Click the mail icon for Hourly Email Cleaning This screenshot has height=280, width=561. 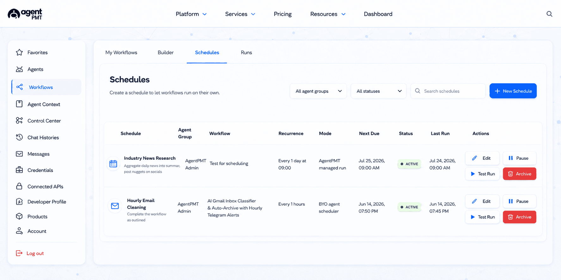pyautogui.click(x=115, y=206)
